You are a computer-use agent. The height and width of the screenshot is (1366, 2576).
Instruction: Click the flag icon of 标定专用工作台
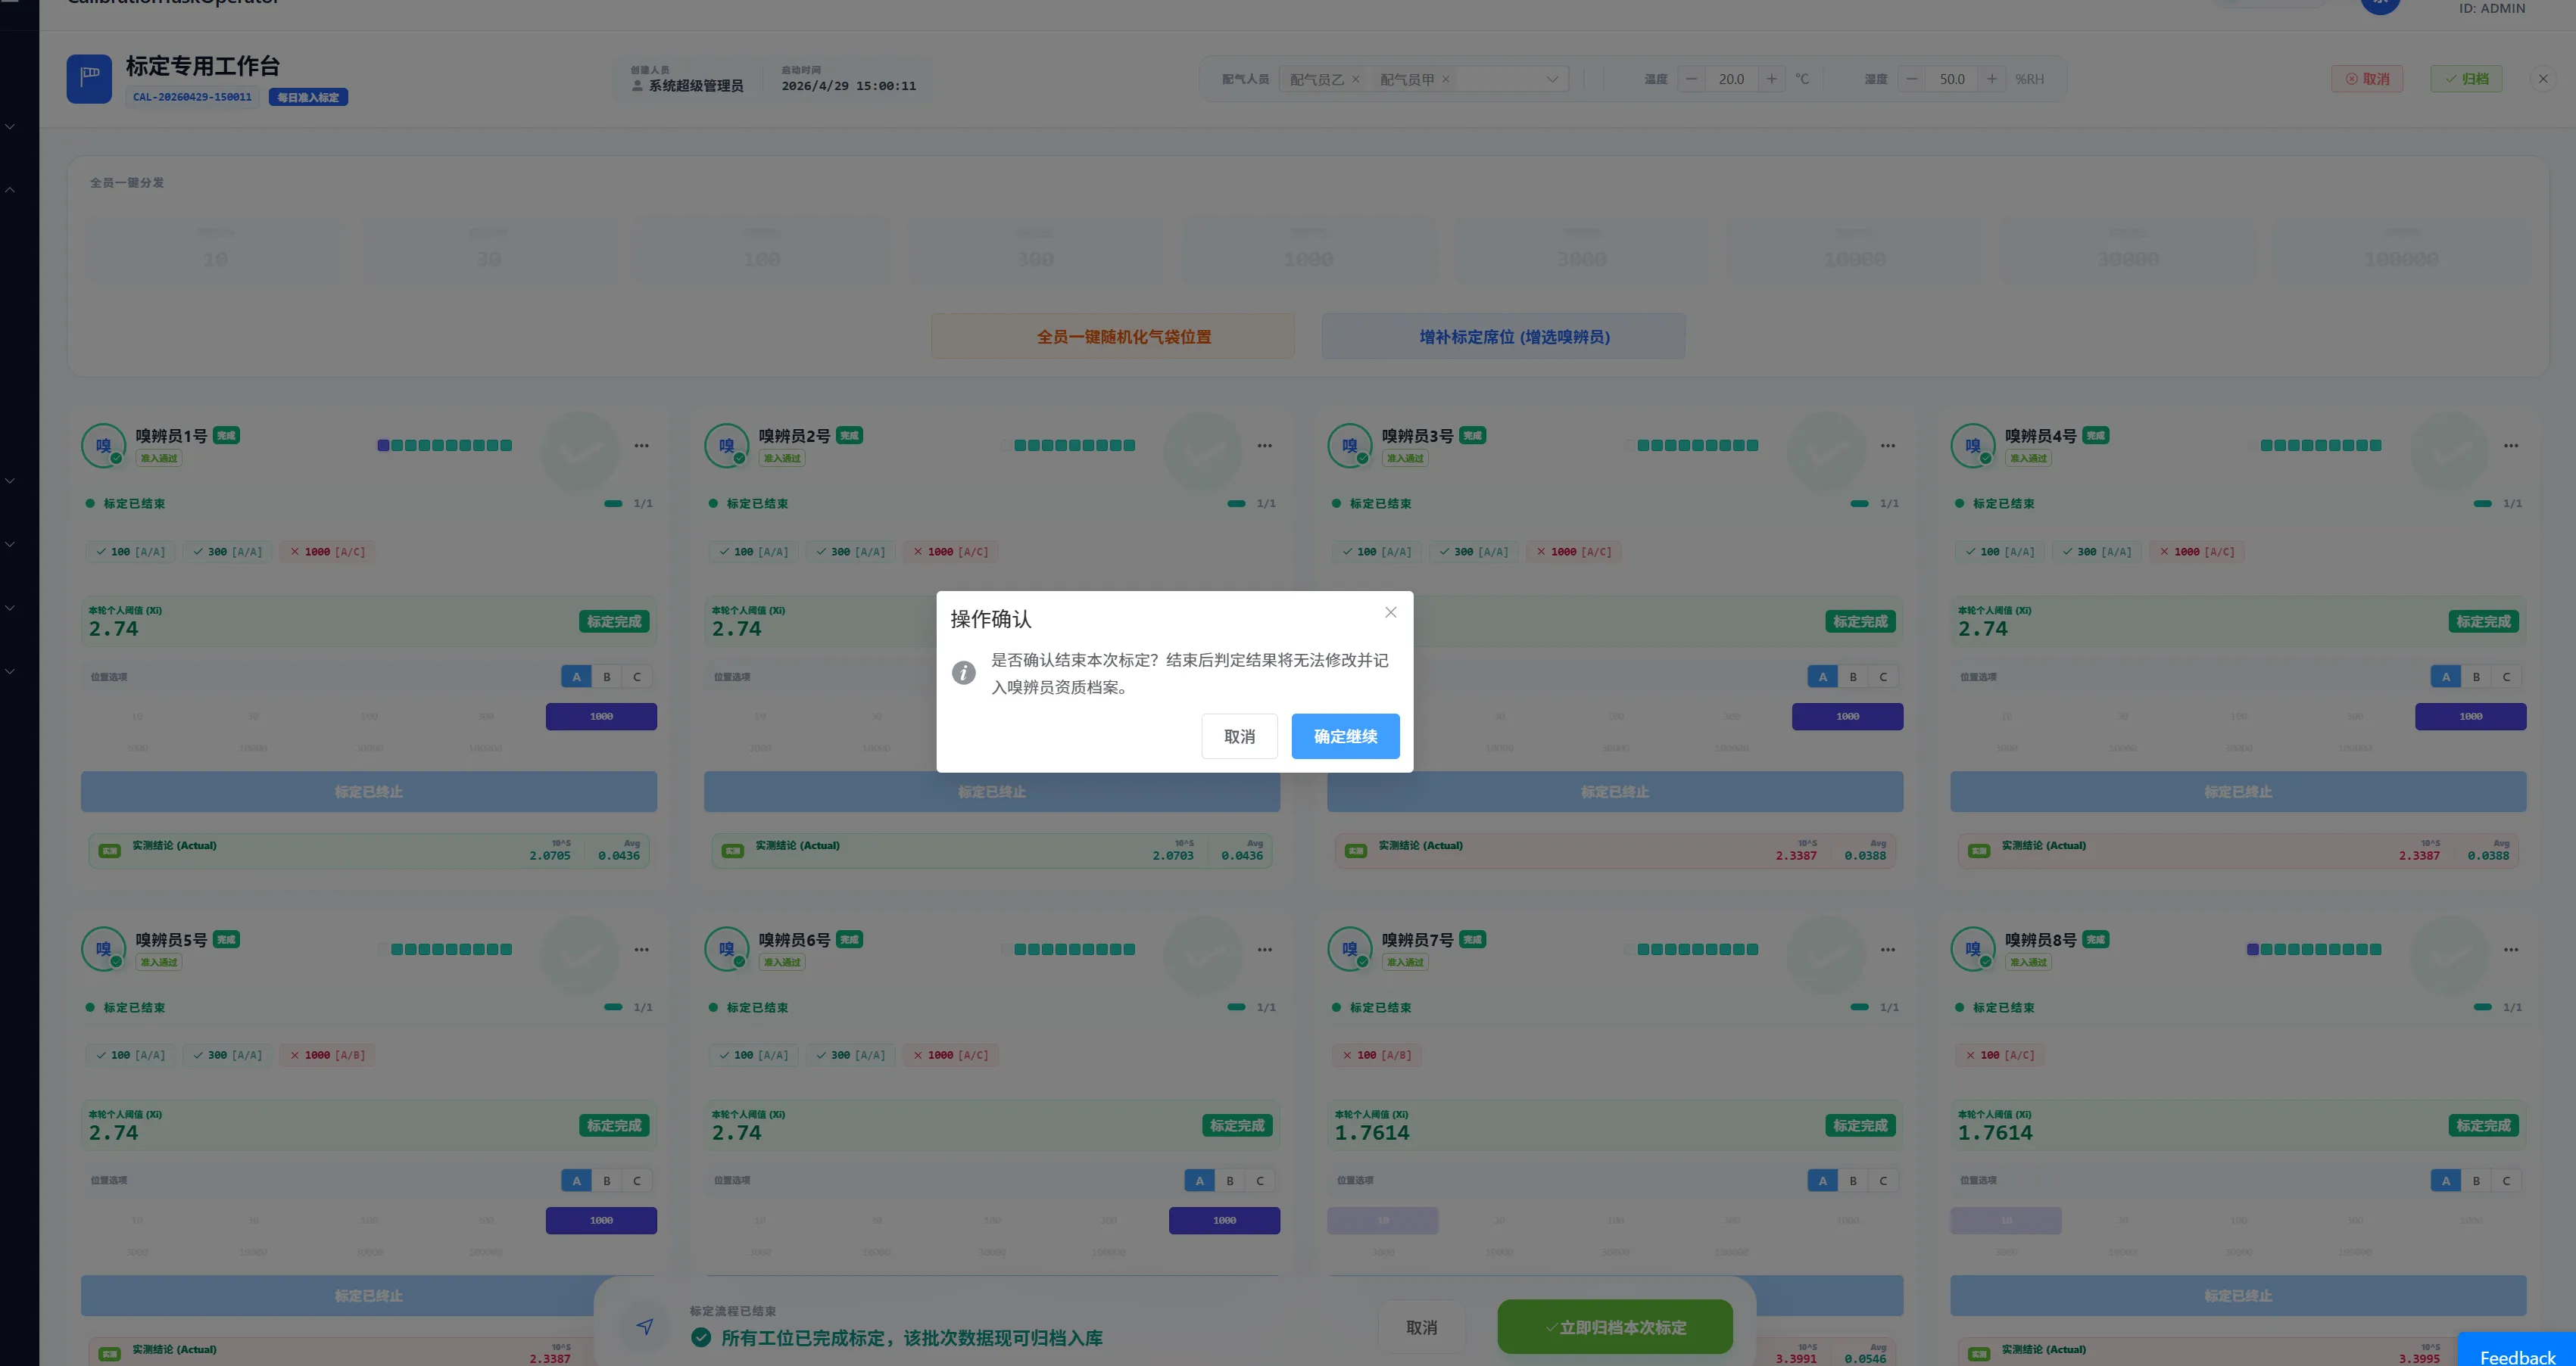pos(89,79)
